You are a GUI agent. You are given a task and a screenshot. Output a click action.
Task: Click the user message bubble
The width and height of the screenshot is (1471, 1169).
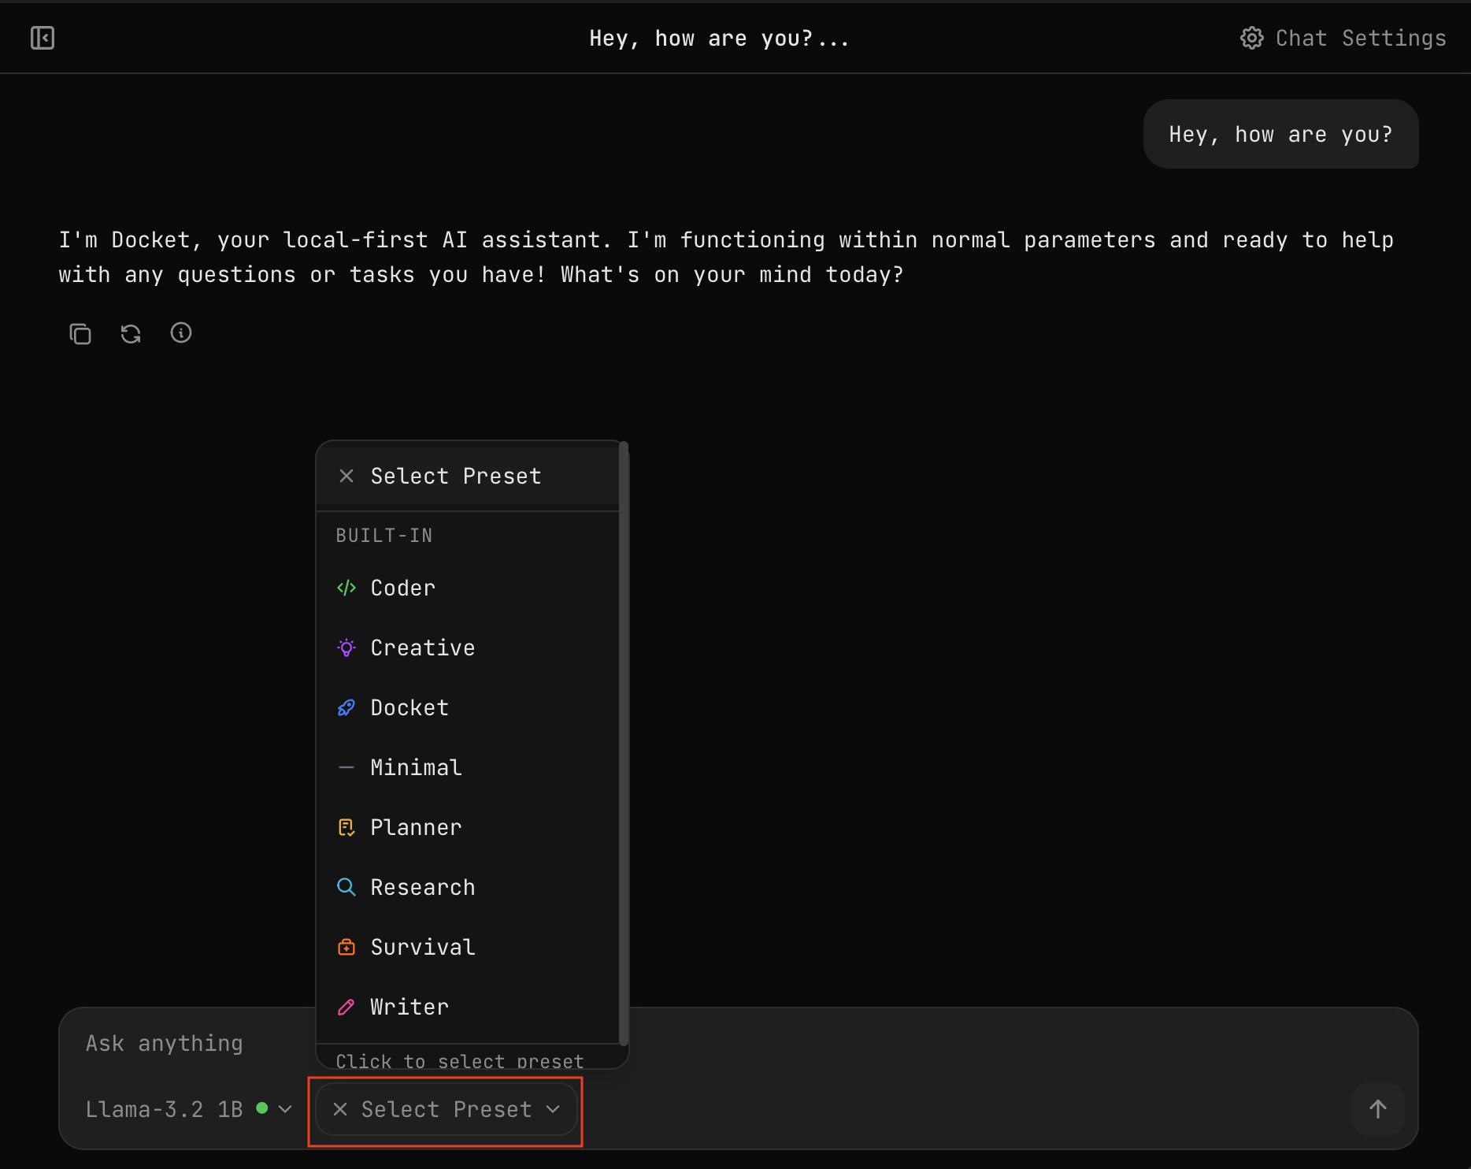coord(1280,135)
